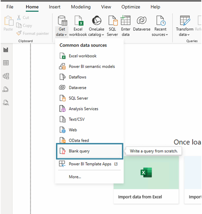Choose Text/CSV data source
The width and height of the screenshot is (202, 214).
pos(89,119)
